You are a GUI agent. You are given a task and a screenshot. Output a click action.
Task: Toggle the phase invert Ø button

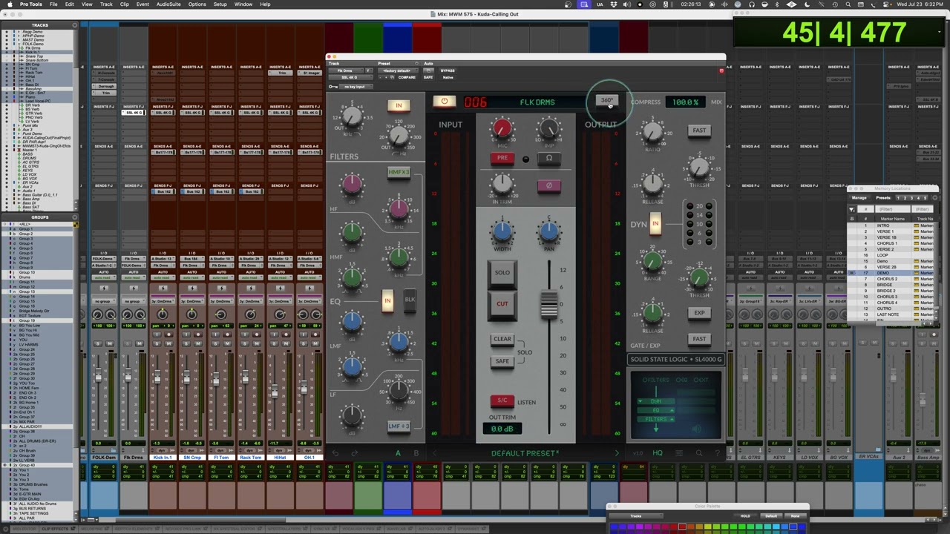pyautogui.click(x=548, y=185)
